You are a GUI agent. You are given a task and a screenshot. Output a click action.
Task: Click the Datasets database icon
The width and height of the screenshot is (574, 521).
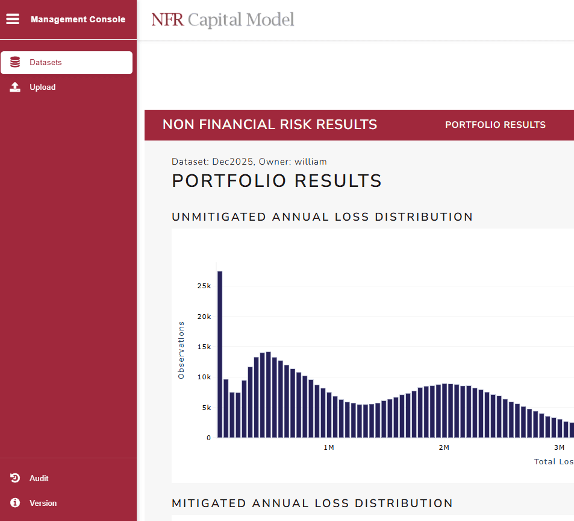point(15,62)
